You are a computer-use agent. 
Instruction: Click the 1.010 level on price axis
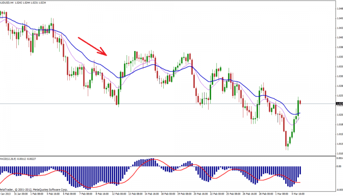[x=339, y=153]
